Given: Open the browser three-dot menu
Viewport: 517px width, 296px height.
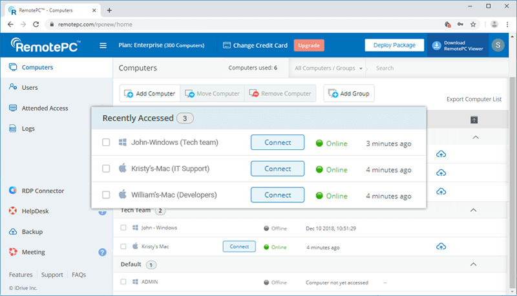Looking at the screenshot, I should click(507, 25).
